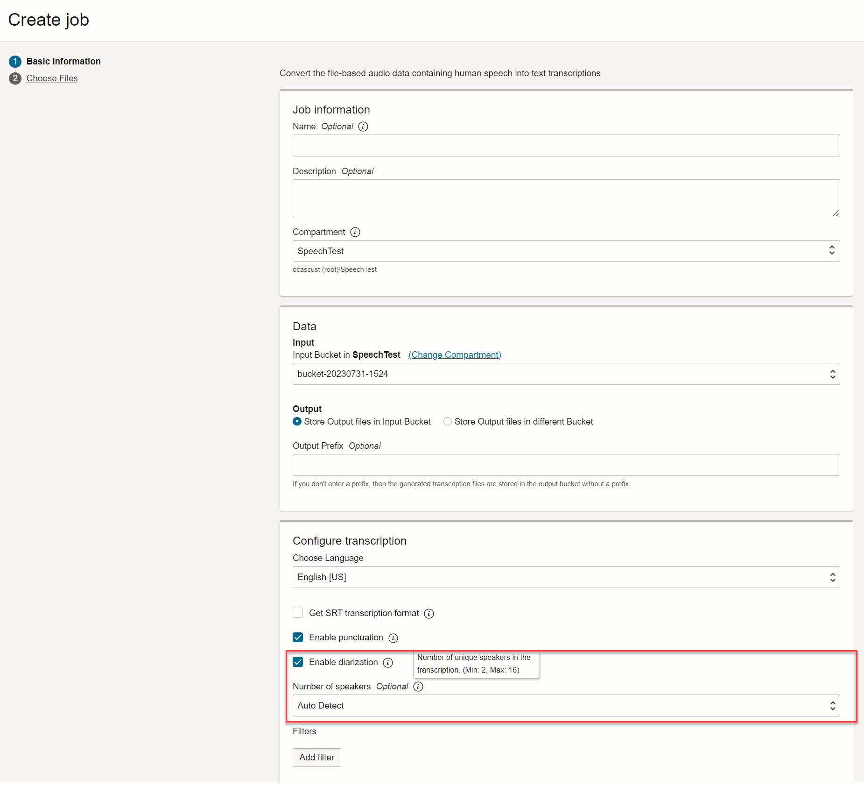Select Store Output files in Input Bucket
The image size is (864, 787).
pos(297,422)
